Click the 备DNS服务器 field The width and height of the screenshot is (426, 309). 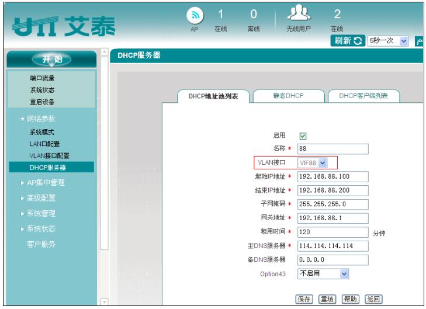pyautogui.click(x=333, y=260)
